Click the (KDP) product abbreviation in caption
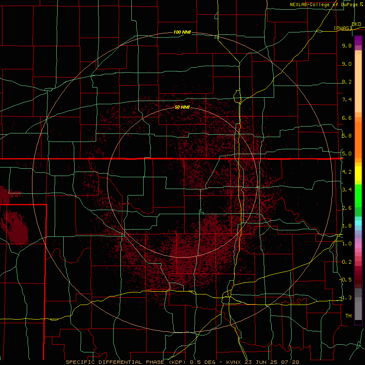The height and width of the screenshot is (365, 365). pyautogui.click(x=176, y=362)
